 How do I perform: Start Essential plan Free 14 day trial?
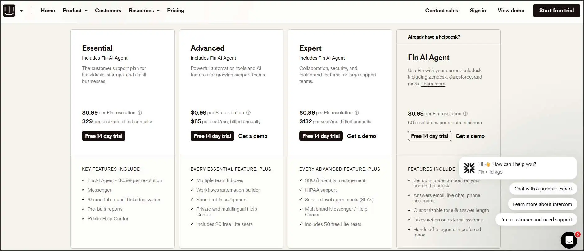[104, 136]
